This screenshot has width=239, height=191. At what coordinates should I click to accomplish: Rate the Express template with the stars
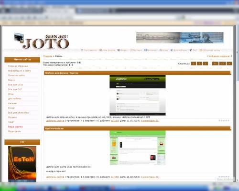coord(224,121)
